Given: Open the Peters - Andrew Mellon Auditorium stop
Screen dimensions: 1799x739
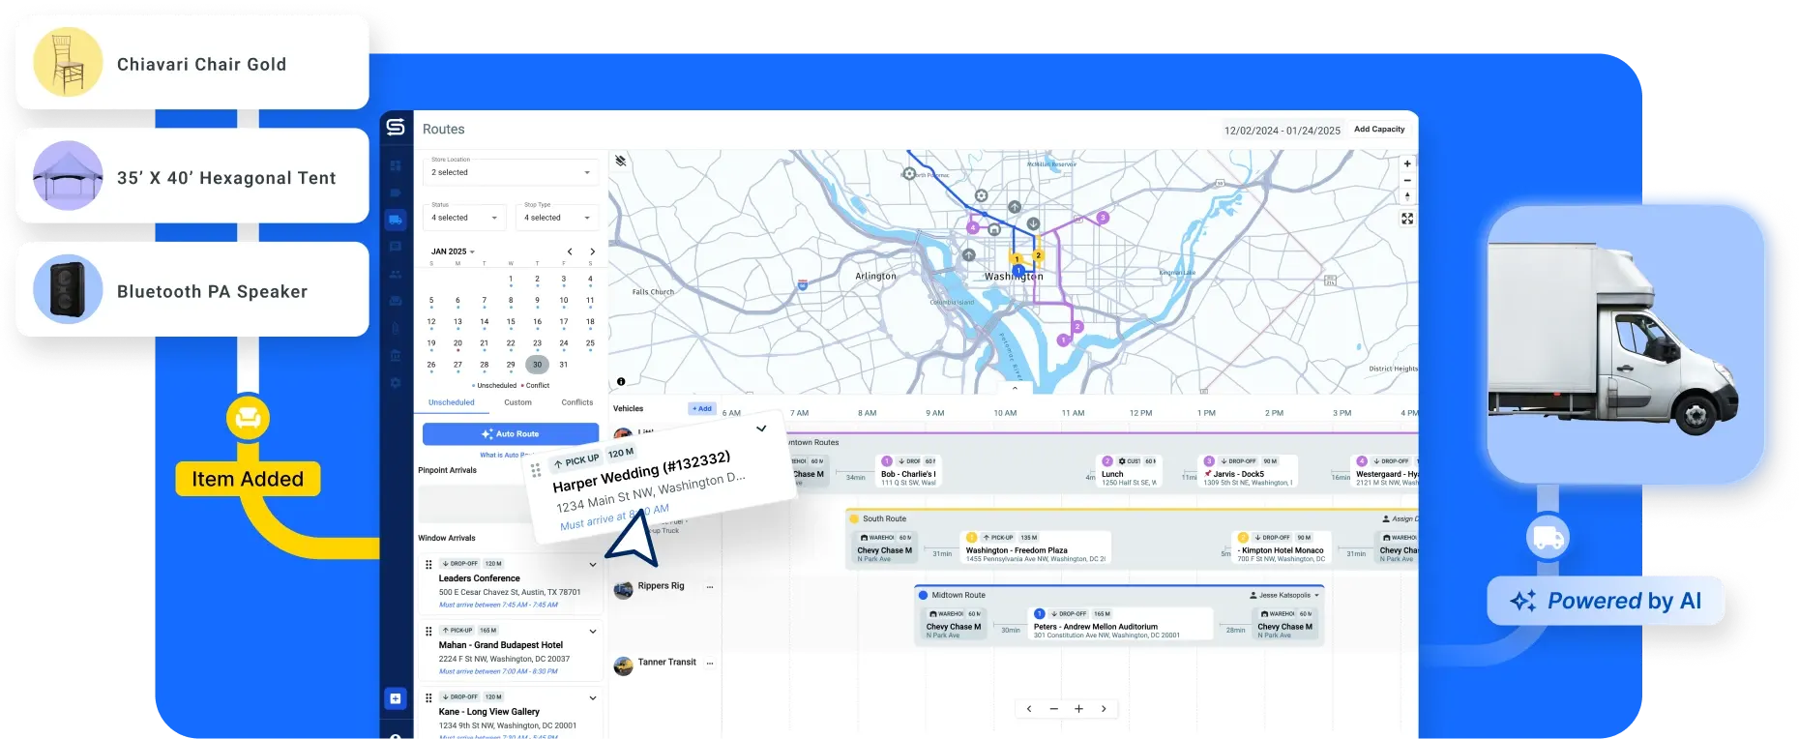Looking at the screenshot, I should point(1120,625).
